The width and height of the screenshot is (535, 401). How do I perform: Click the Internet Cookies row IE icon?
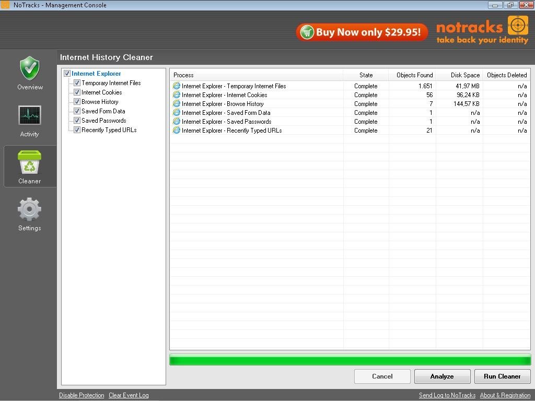(x=177, y=95)
